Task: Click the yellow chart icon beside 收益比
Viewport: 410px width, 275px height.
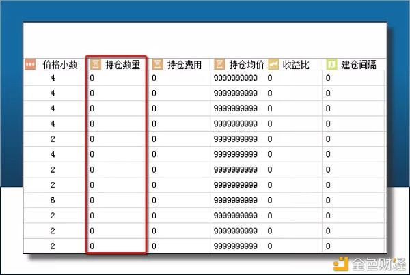Action: [273, 64]
